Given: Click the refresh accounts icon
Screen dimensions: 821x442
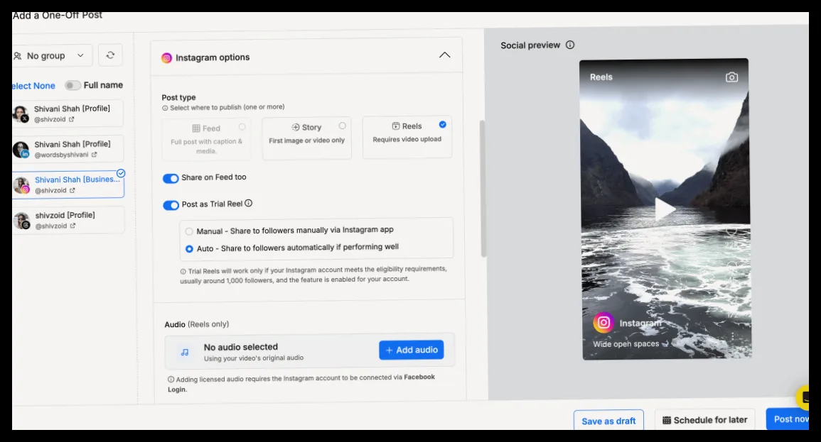Looking at the screenshot, I should pos(110,55).
